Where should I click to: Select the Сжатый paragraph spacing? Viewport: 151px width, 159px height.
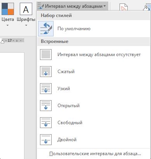pos(94,72)
